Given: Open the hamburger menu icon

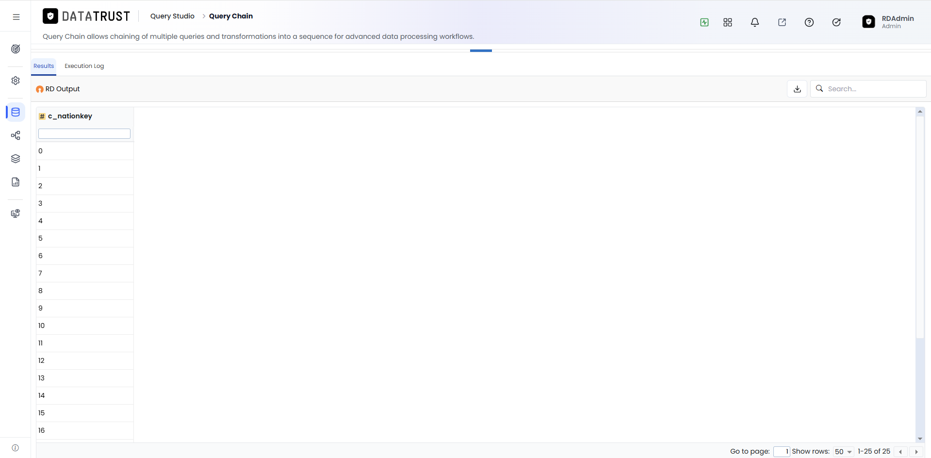Looking at the screenshot, I should point(16,17).
